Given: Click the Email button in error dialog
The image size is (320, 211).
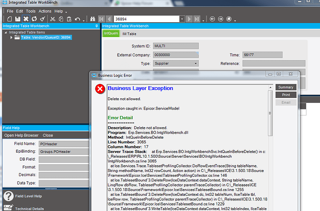Looking at the screenshot, I should point(286,102).
